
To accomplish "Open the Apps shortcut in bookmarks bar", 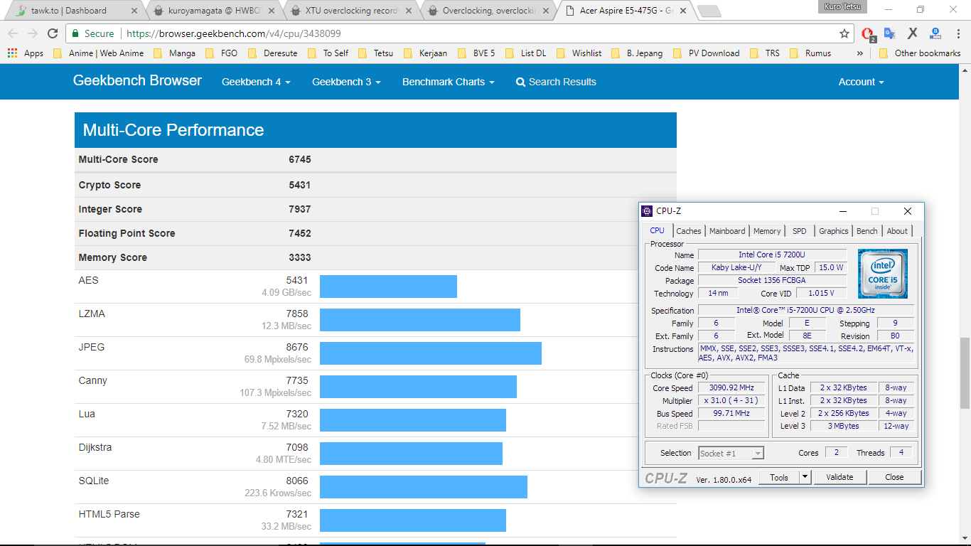I will (x=26, y=53).
